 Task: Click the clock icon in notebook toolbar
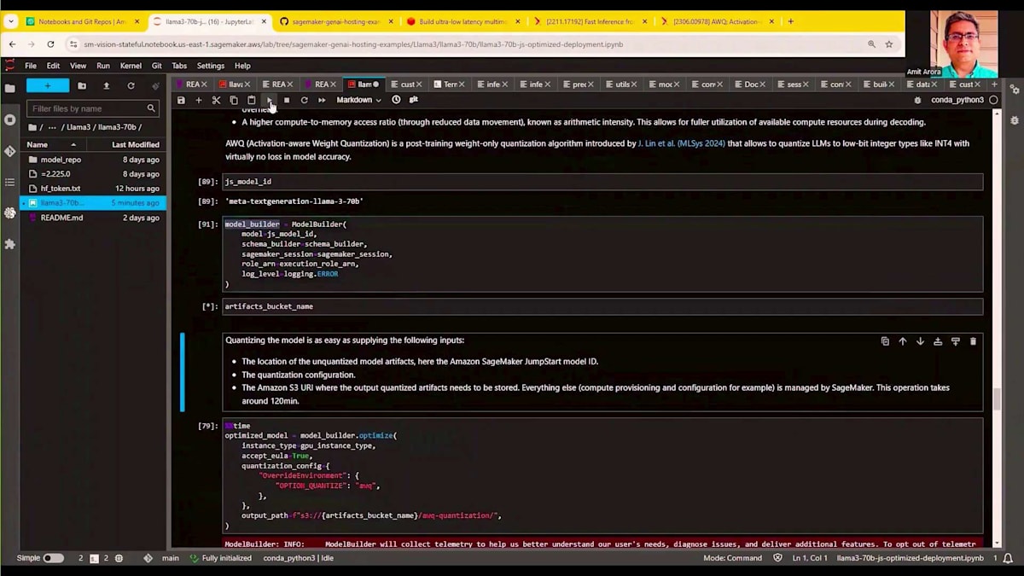tap(396, 100)
